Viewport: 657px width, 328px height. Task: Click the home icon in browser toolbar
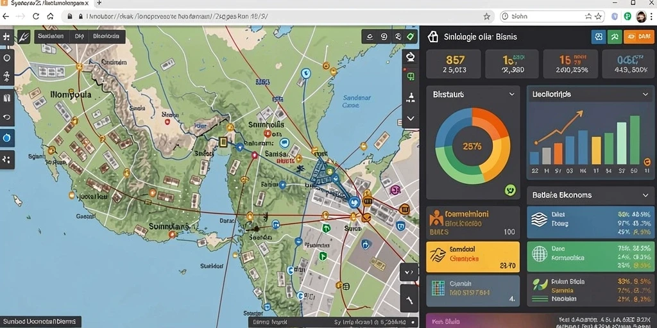50,16
